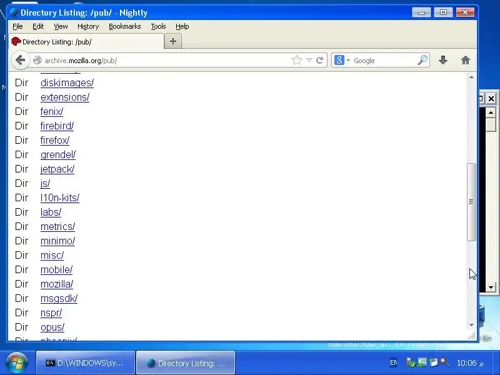500x375 pixels.
Task: Go back with the back arrow button
Action: [21, 60]
